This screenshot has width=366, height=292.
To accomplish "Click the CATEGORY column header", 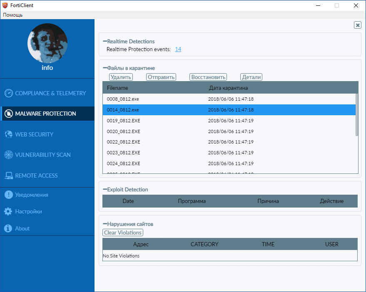I will 204,244.
